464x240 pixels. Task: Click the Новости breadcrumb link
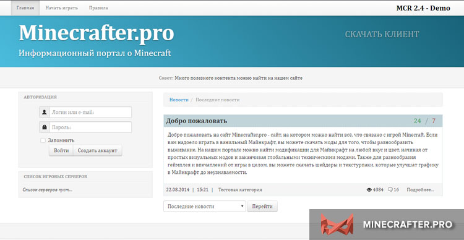coord(179,100)
